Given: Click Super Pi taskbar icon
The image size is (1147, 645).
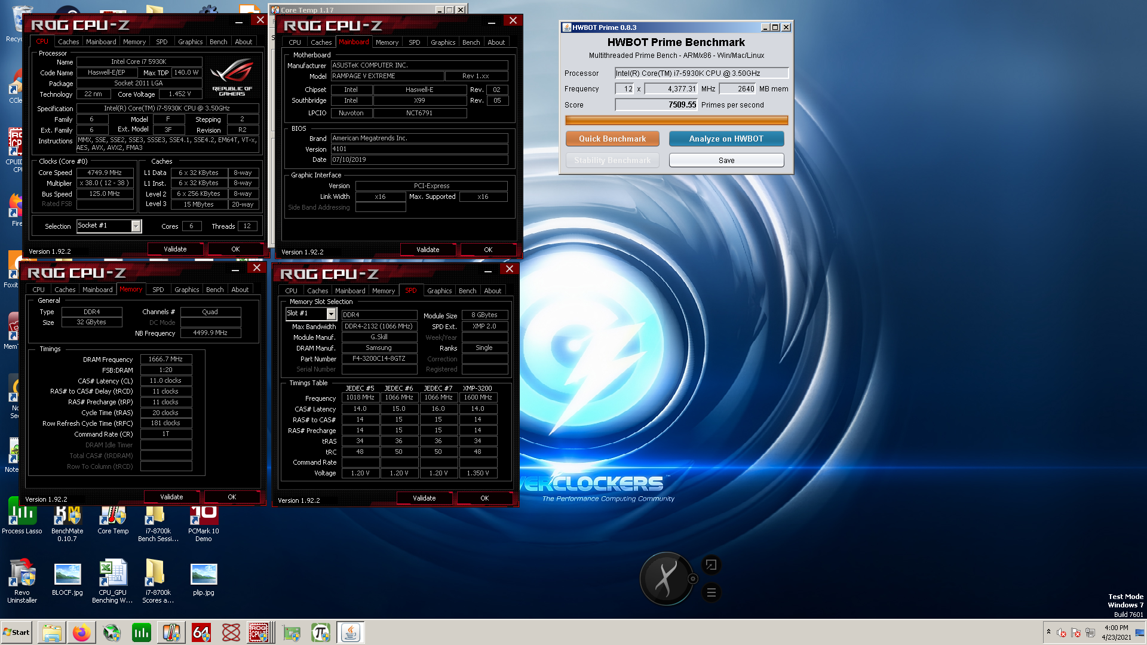Looking at the screenshot, I should 321,632.
